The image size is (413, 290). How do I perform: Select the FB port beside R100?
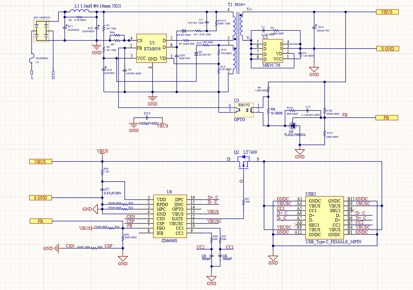coord(387,118)
